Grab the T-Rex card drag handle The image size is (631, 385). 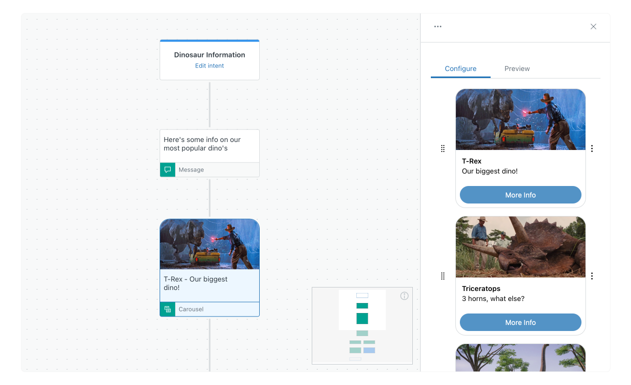(x=442, y=148)
